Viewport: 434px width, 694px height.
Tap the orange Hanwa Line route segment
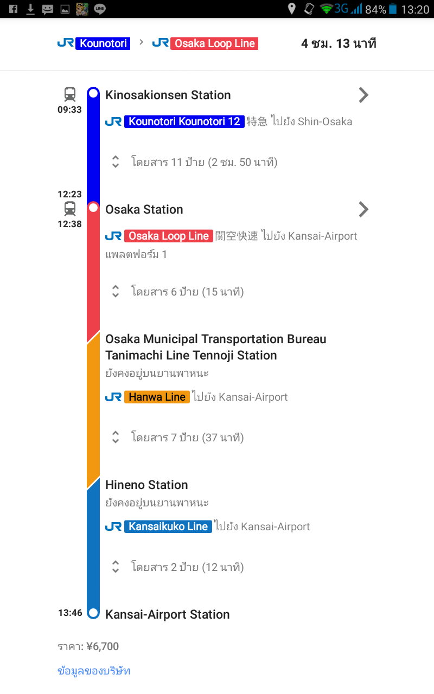[x=93, y=409]
